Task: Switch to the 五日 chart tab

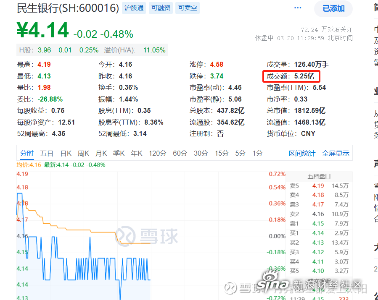Action: point(46,153)
